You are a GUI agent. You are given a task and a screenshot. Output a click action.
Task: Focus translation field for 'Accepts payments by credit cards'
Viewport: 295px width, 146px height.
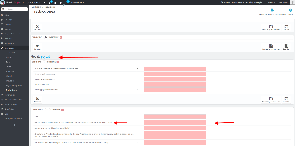click(x=175, y=122)
